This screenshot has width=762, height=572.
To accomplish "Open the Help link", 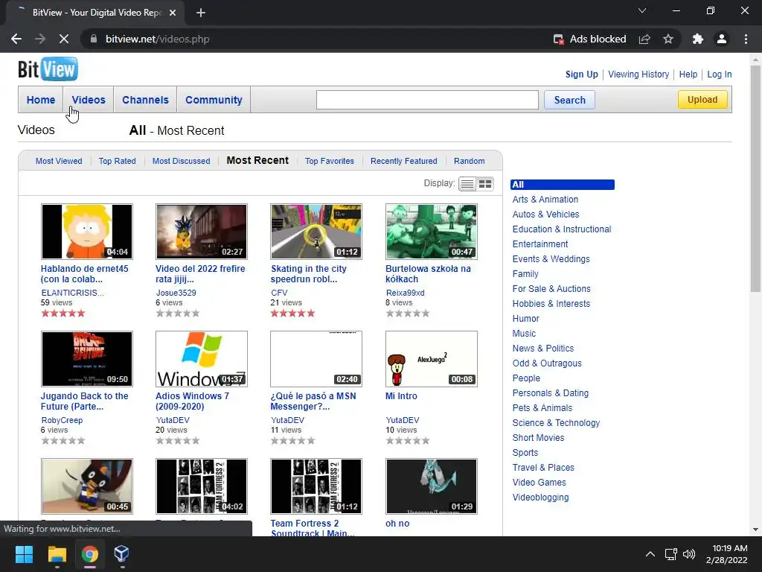I will (688, 74).
